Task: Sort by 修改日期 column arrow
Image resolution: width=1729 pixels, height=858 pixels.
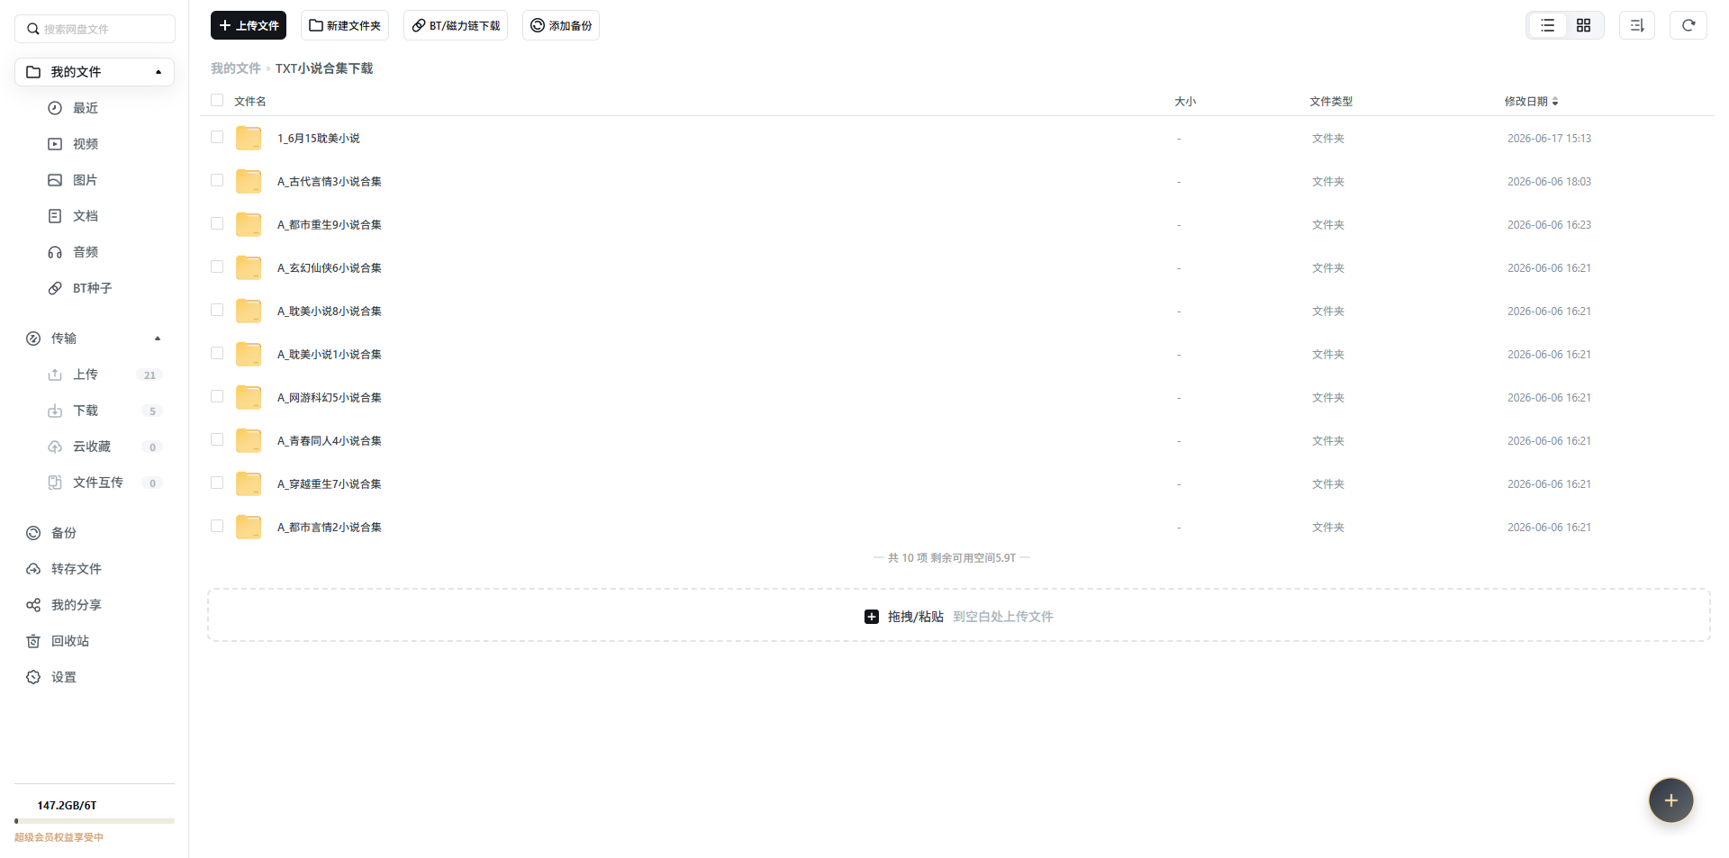Action: coord(1555,102)
